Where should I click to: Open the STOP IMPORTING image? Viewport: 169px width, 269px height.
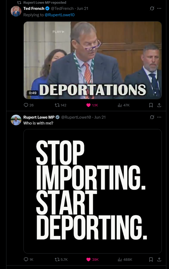[x=93, y=191]
